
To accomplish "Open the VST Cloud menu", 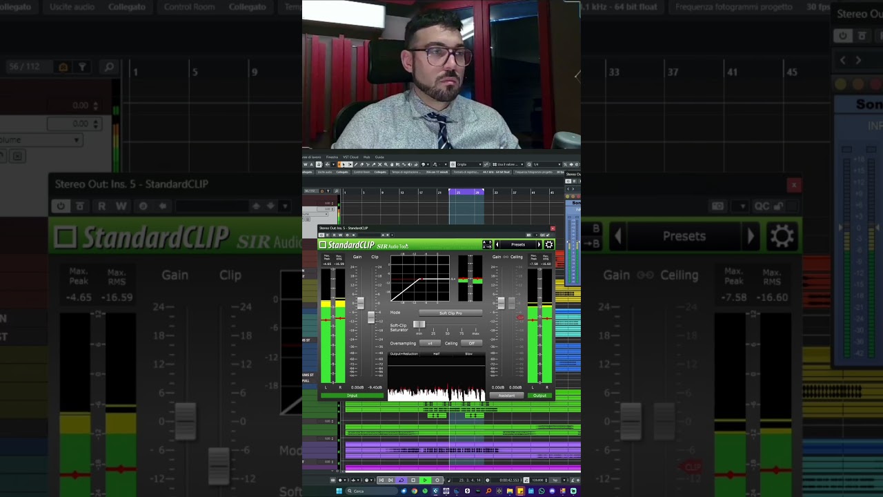I will (350, 157).
